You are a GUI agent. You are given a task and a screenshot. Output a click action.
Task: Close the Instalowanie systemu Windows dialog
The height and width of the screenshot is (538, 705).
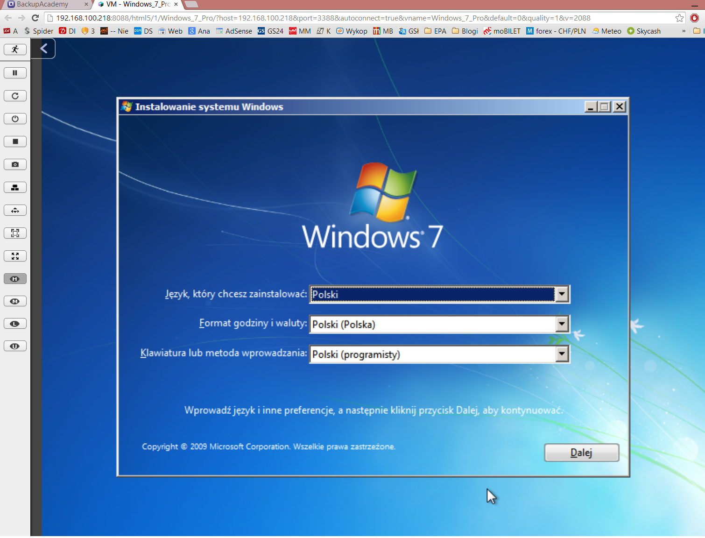click(x=619, y=106)
